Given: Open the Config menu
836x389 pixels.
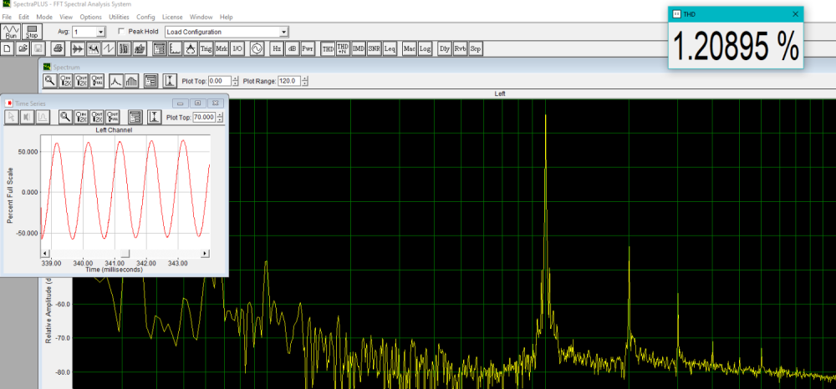Looking at the screenshot, I should 145,17.
